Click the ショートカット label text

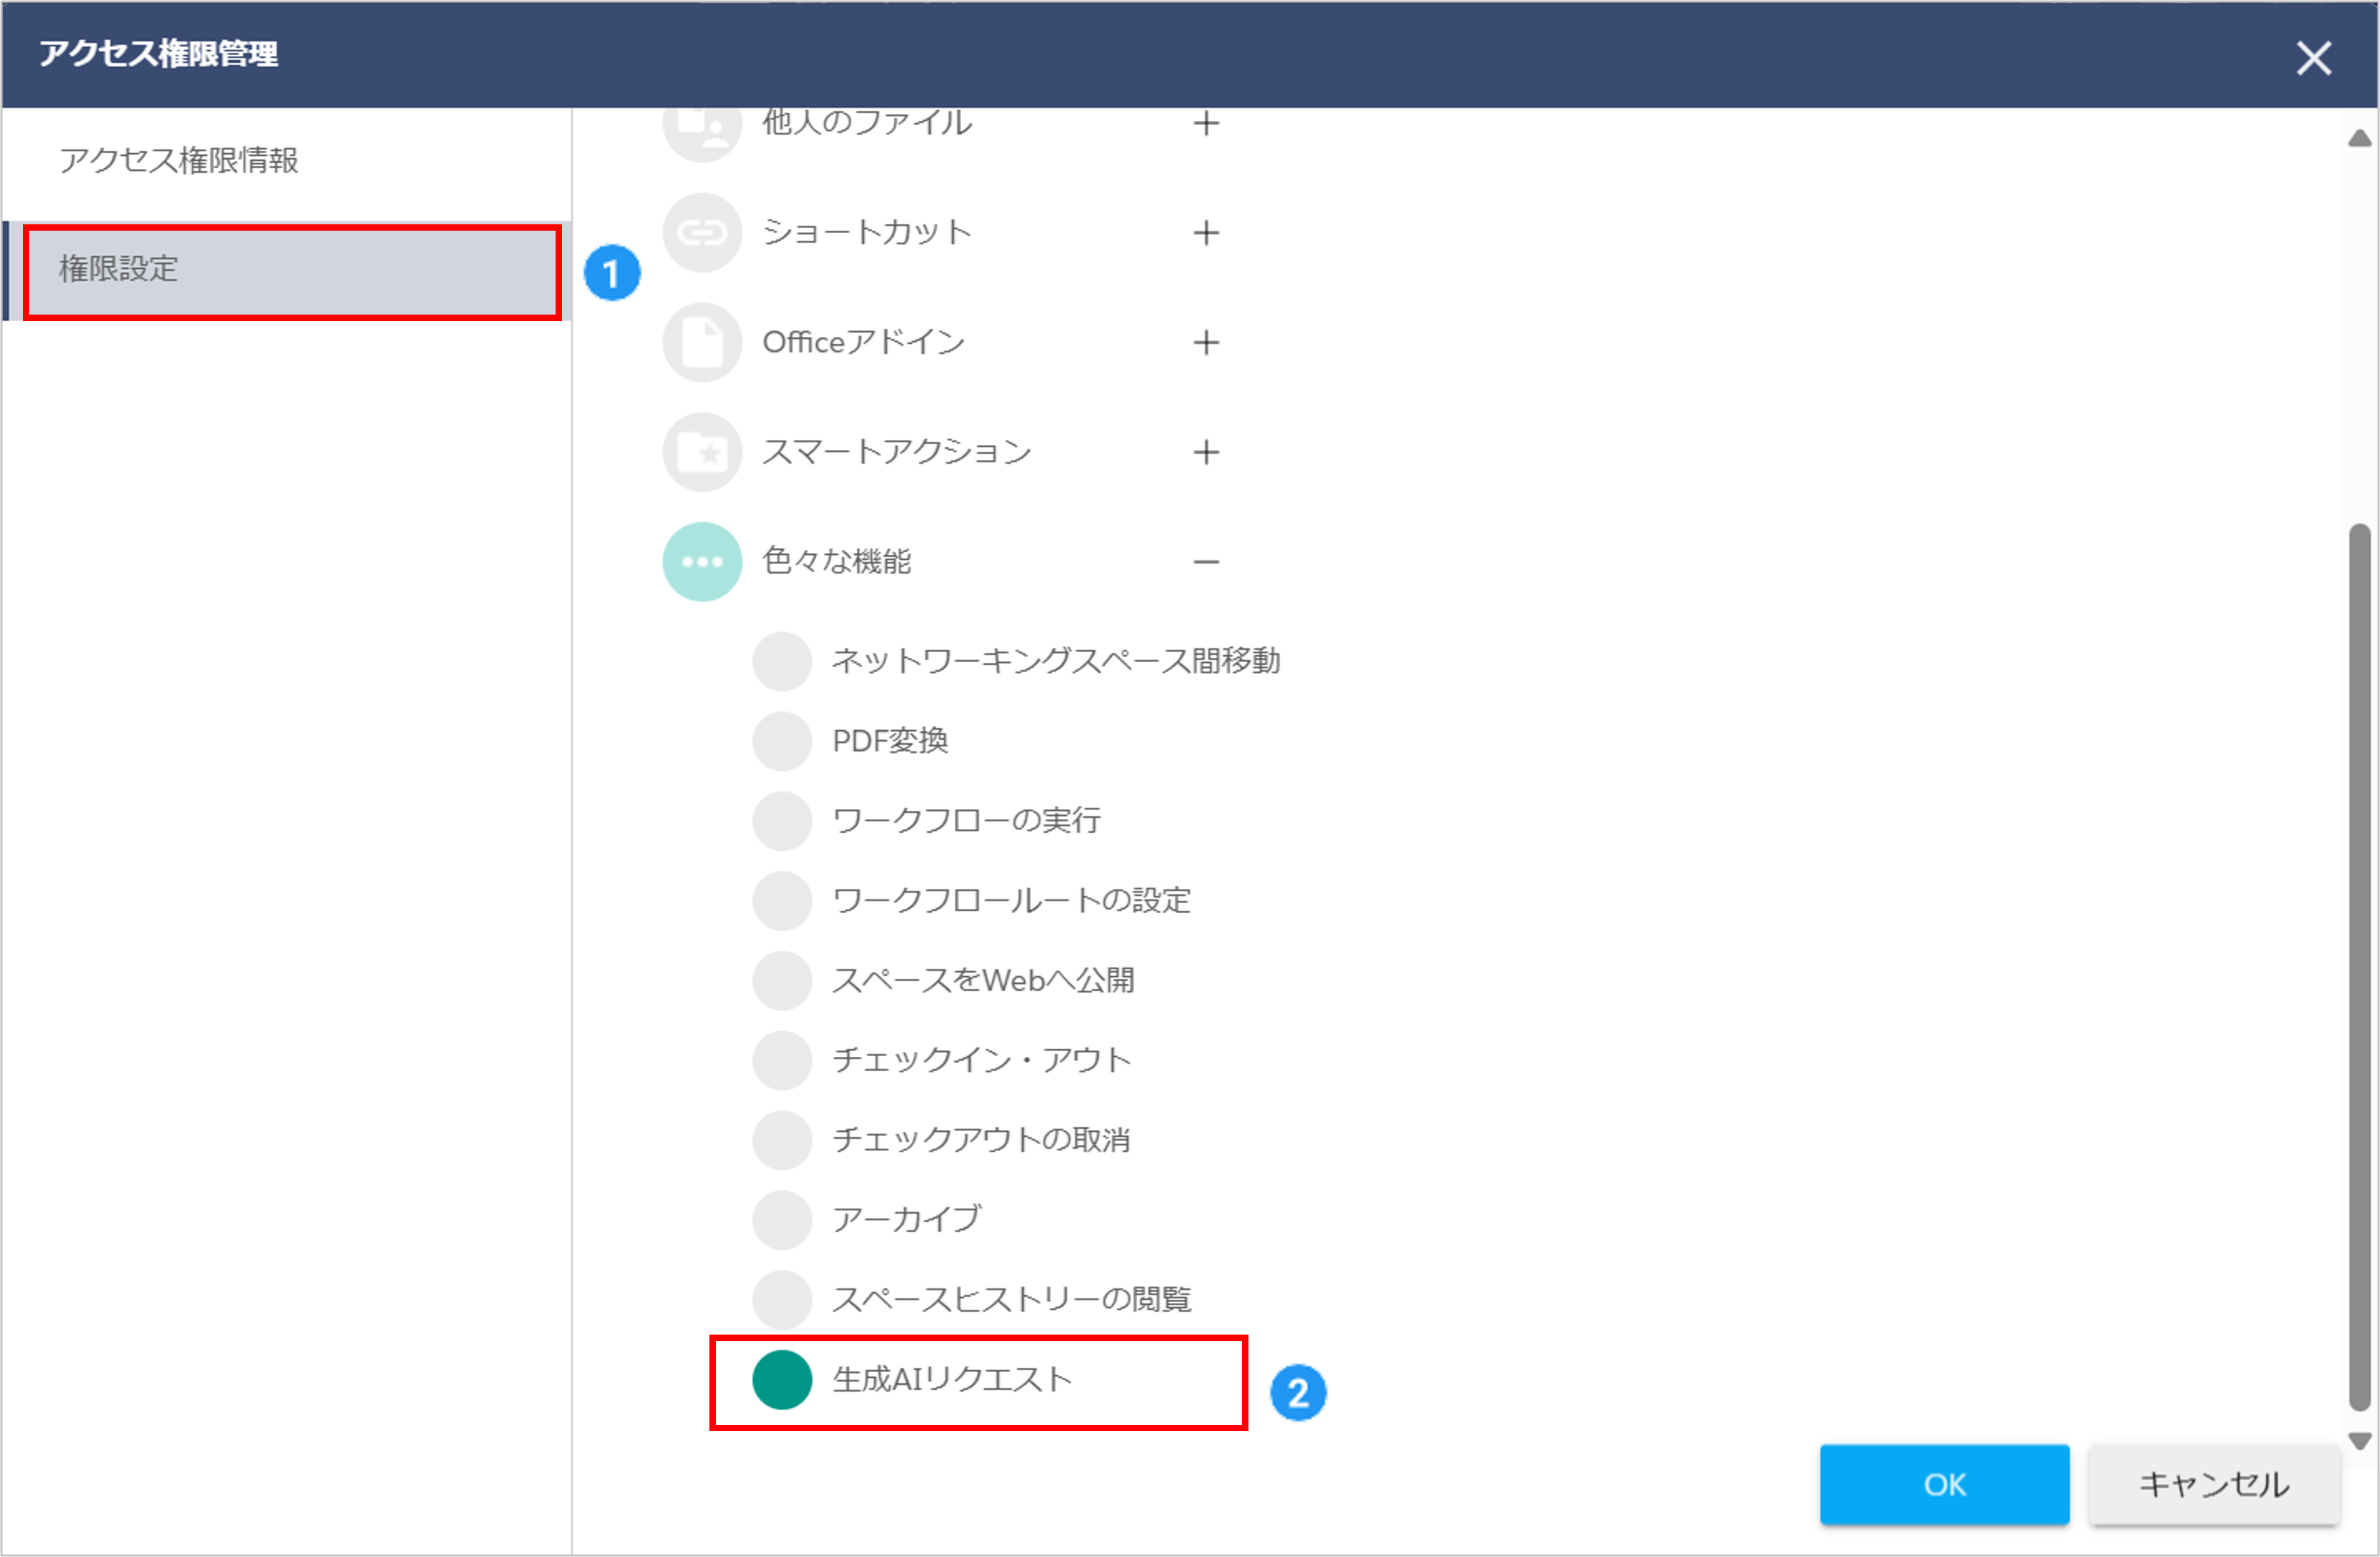point(866,232)
